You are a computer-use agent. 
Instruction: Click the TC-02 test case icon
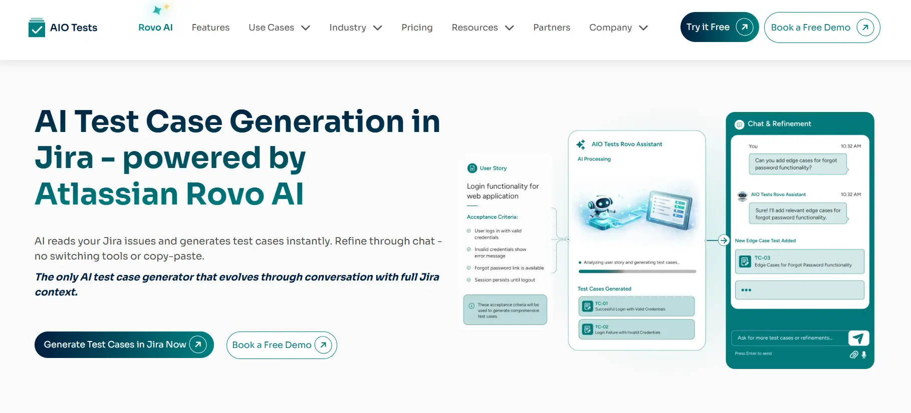[587, 329]
